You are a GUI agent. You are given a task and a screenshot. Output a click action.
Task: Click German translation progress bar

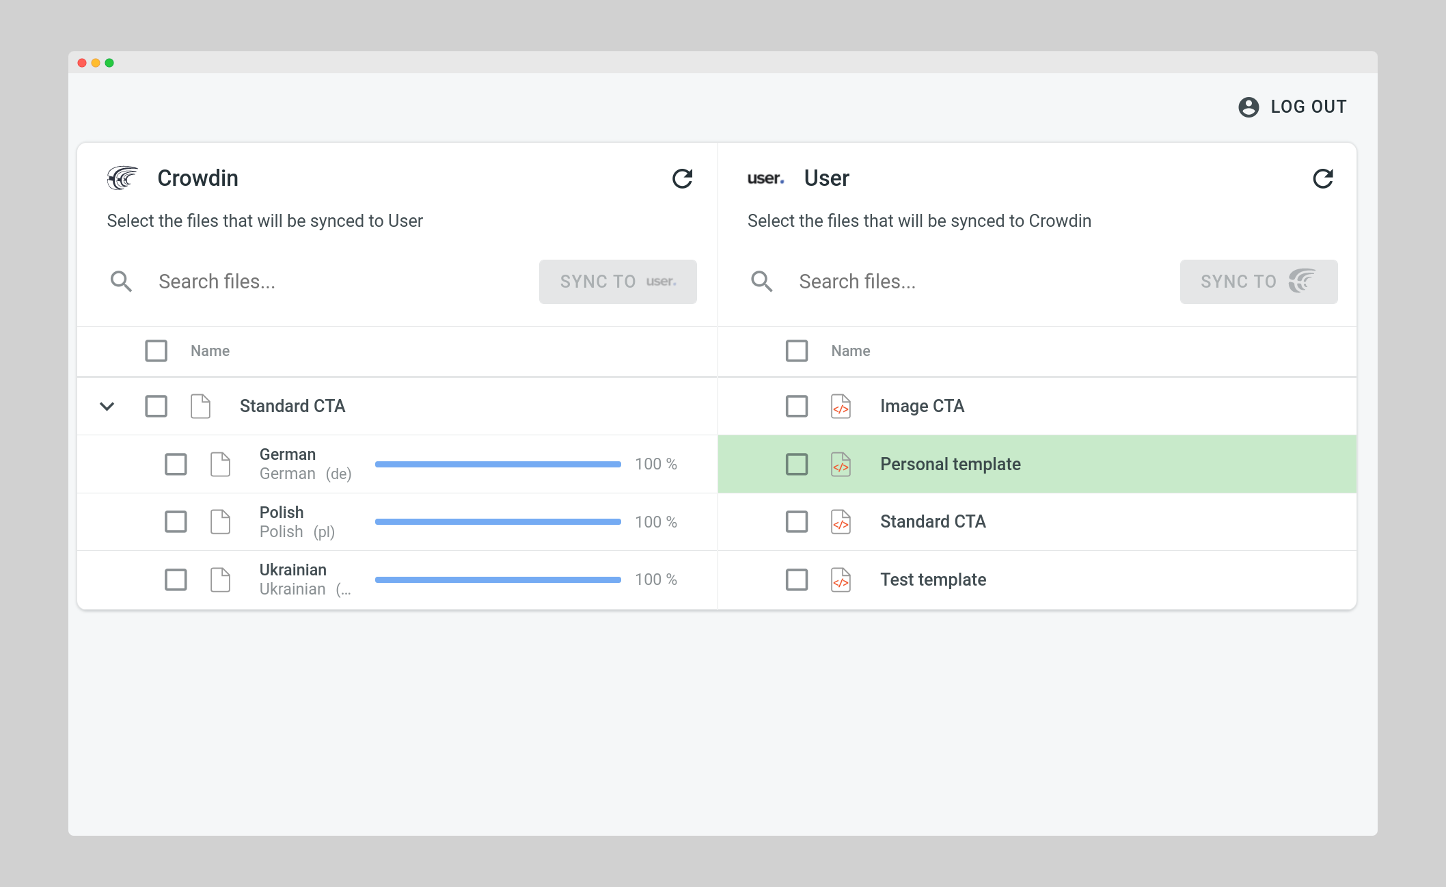pos(498,464)
